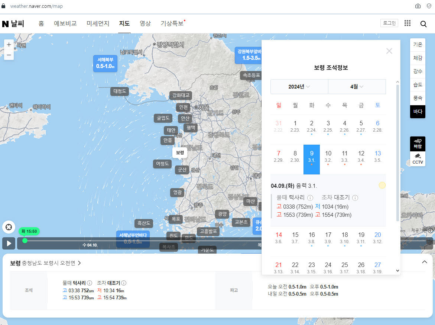Click the 인천 map marker

[x=184, y=107]
